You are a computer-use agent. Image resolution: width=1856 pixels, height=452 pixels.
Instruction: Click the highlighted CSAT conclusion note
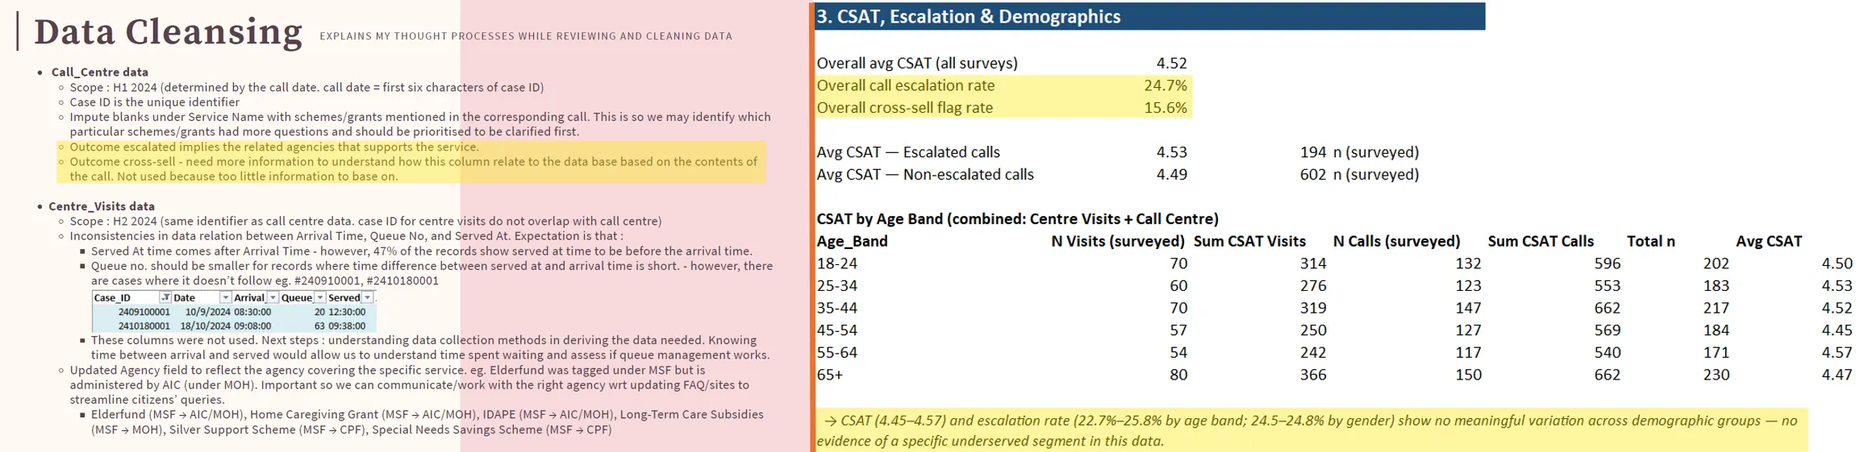point(1312,430)
